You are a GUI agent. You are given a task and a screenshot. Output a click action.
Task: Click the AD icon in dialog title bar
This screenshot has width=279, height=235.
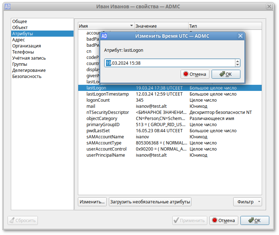click(x=104, y=36)
